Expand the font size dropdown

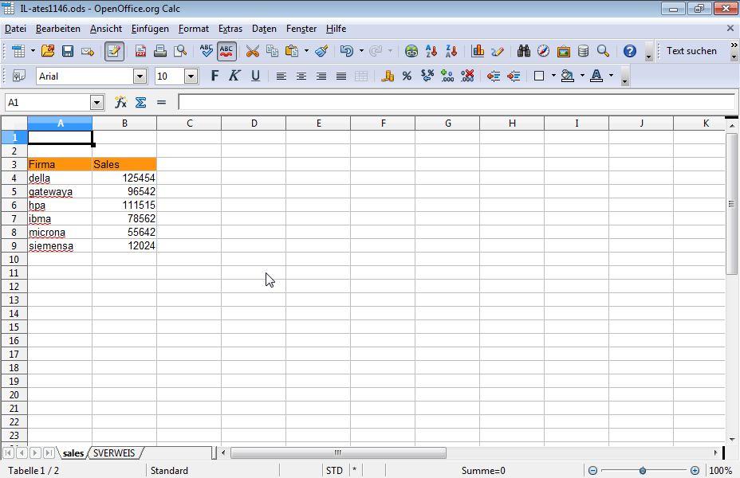191,76
